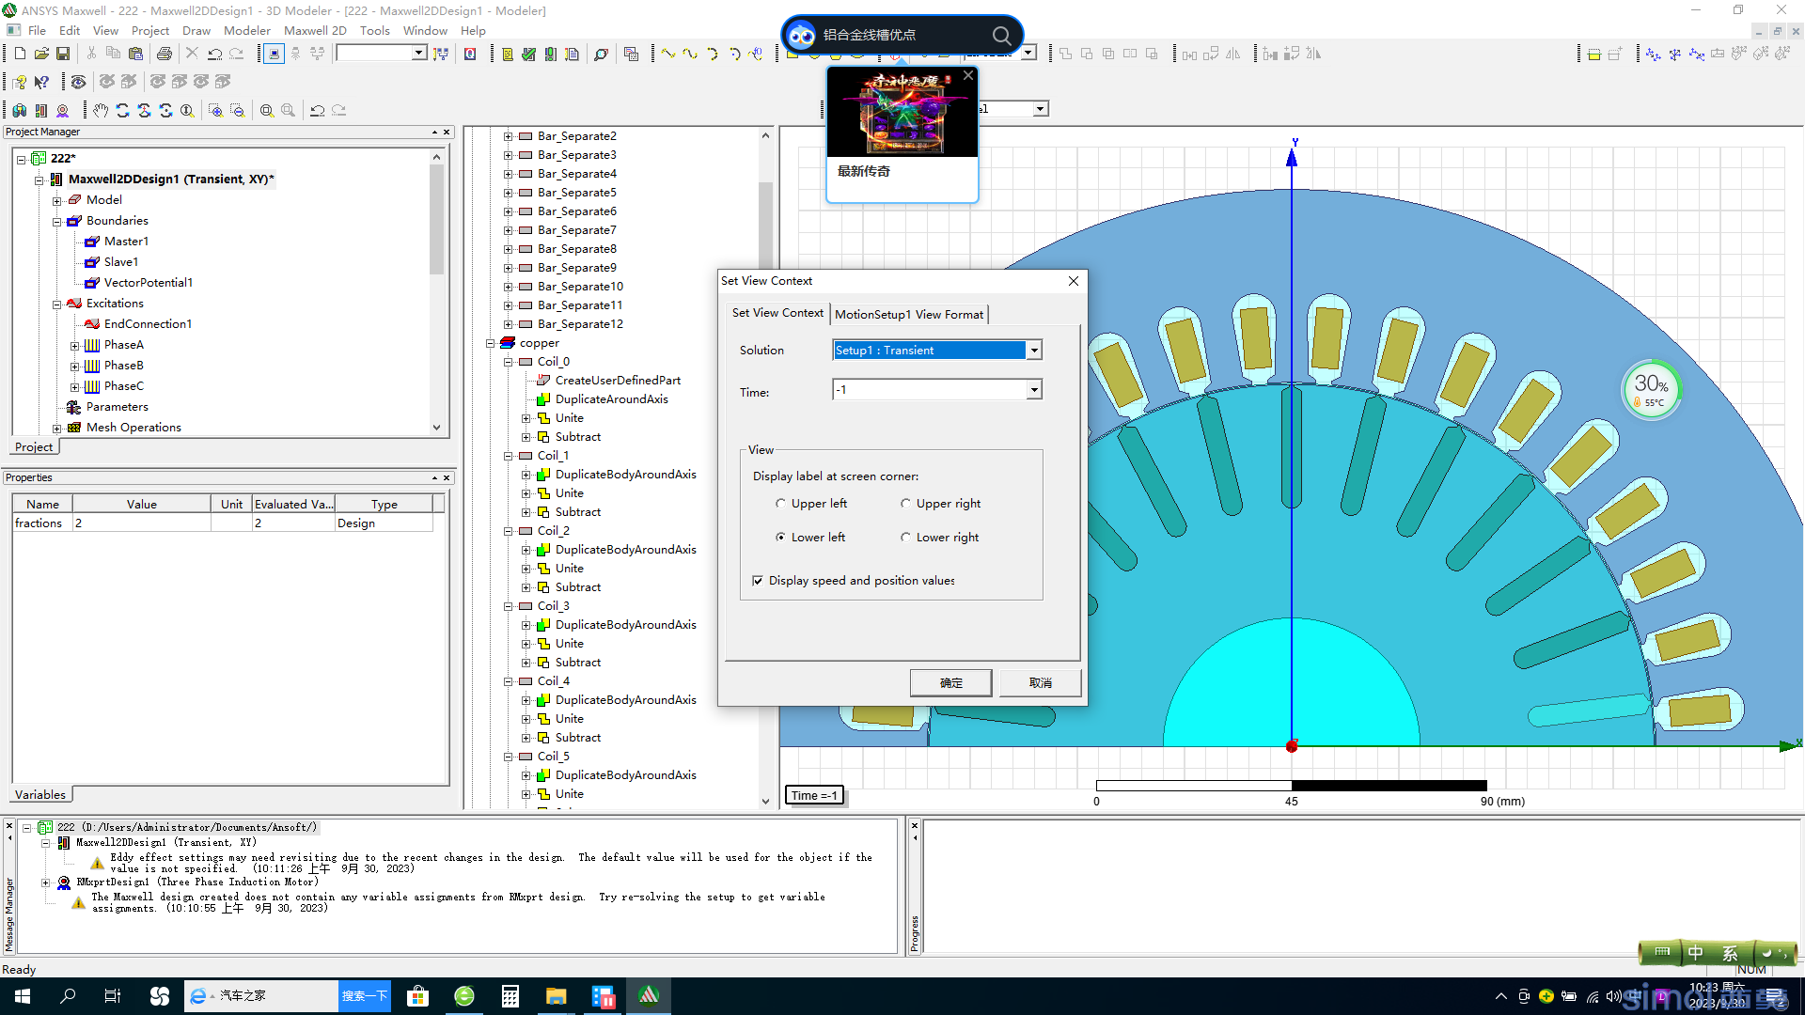Open the Tools menu
The height and width of the screenshot is (1015, 1805).
[374, 30]
